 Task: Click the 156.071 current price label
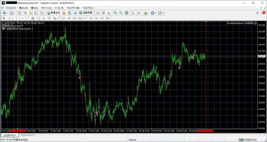[x=262, y=56]
